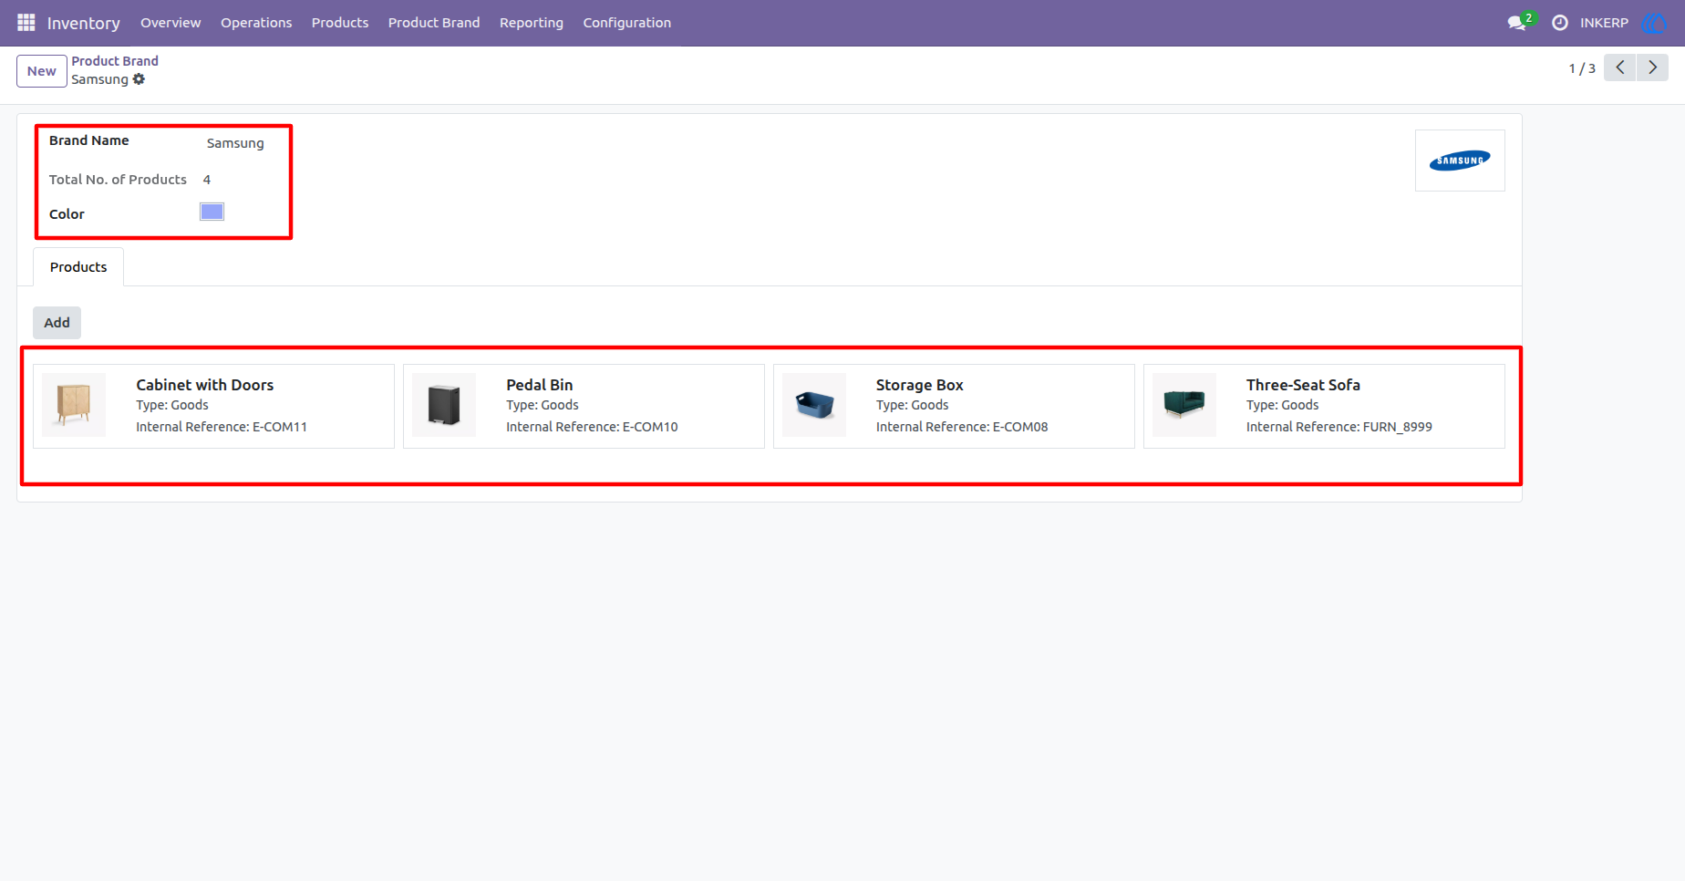Follow the Product Brand breadcrumb link

pos(115,61)
